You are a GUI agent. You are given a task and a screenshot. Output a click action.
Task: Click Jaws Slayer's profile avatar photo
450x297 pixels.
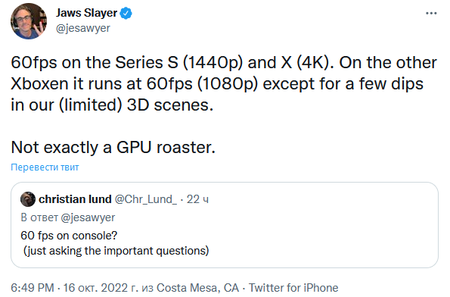pos(29,21)
